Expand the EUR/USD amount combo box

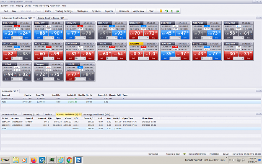click(x=21, y=38)
